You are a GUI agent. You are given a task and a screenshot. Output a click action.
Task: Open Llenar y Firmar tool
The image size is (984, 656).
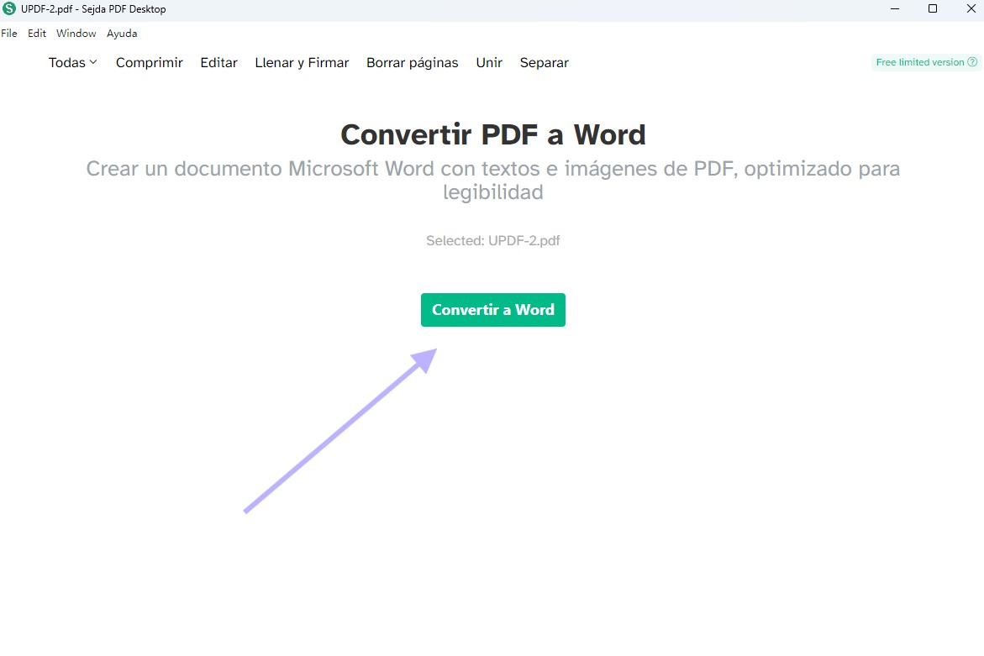302,63
